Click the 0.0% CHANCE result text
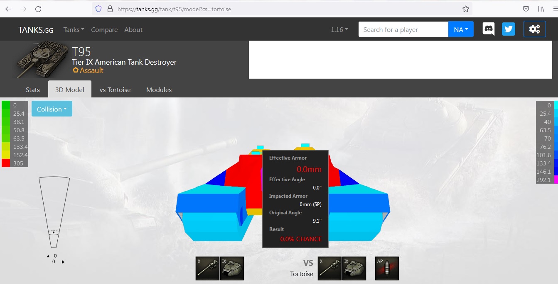Image resolution: width=558 pixels, height=284 pixels. [x=301, y=239]
